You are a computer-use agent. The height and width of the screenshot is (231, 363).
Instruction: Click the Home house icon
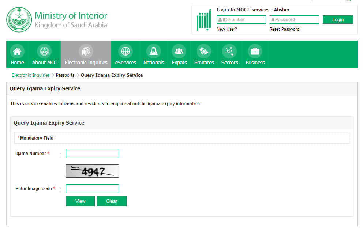[17, 51]
